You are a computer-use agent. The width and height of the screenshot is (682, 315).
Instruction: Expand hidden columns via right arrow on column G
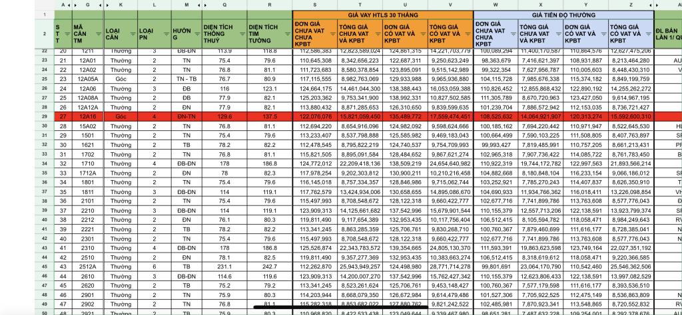pyautogui.click(x=101, y=5)
